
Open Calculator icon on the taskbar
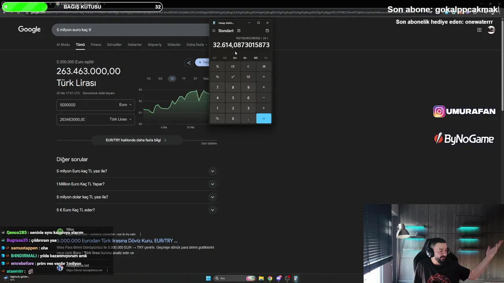[296, 278]
